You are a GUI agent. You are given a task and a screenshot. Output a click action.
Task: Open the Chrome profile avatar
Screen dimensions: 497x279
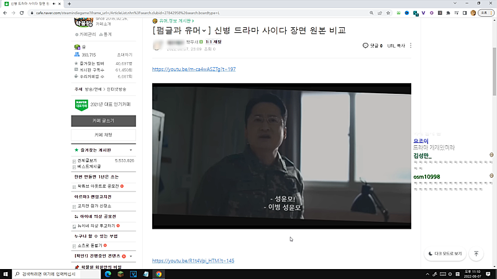[x=473, y=13]
